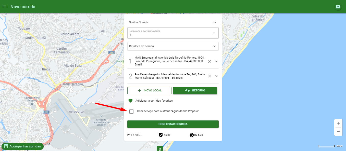Click the distance ruler icon
The height and width of the screenshot is (151, 346).
130,135
